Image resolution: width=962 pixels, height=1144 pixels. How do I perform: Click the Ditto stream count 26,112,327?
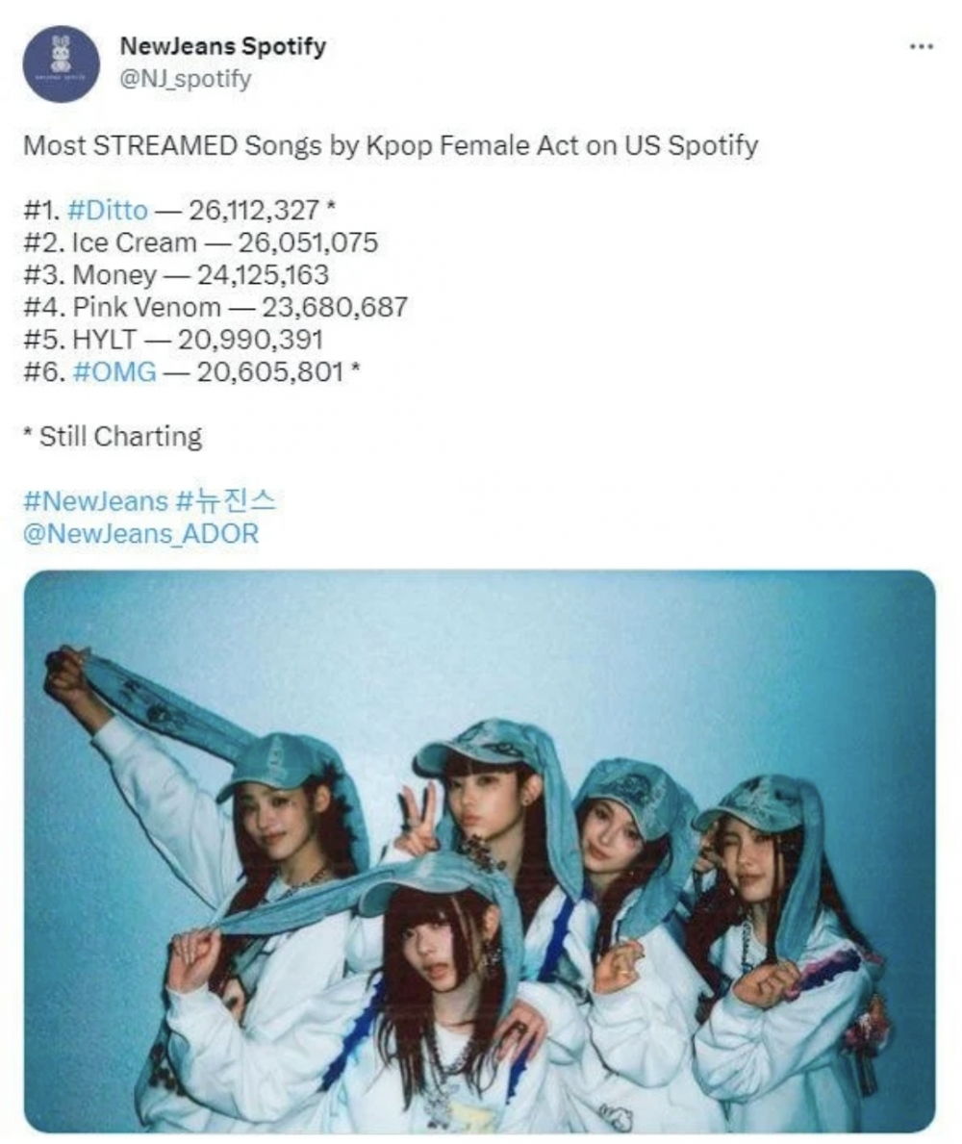click(254, 210)
